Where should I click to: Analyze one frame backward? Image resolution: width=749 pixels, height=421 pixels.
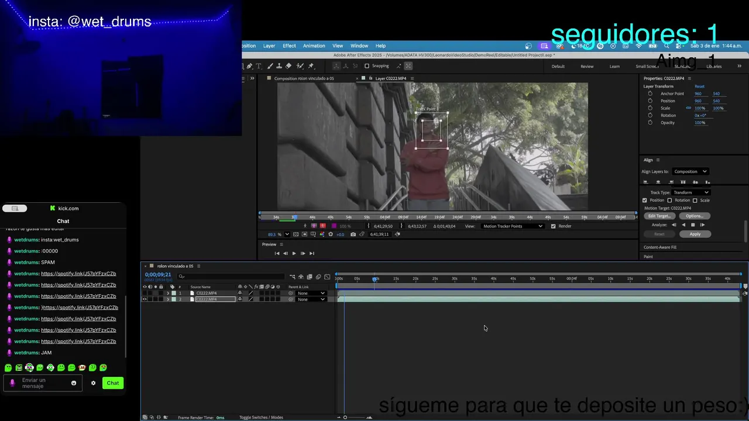pyautogui.click(x=674, y=225)
